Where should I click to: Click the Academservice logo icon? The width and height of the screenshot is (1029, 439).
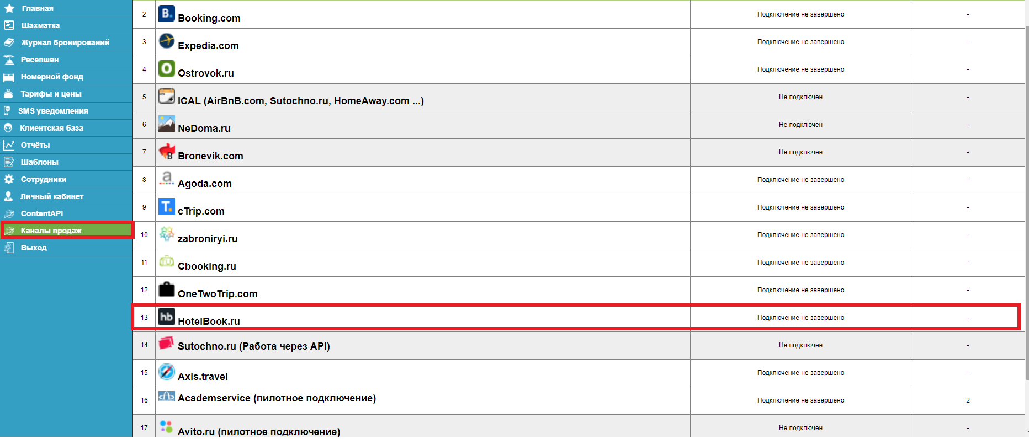tap(167, 396)
